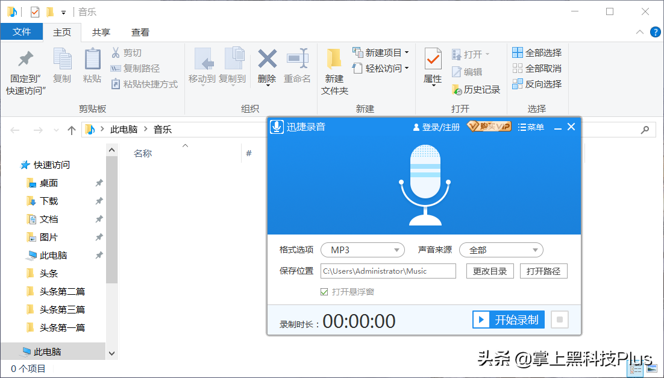Click the Delete X icon
Viewport: 664px width, 378px height.
[267, 59]
